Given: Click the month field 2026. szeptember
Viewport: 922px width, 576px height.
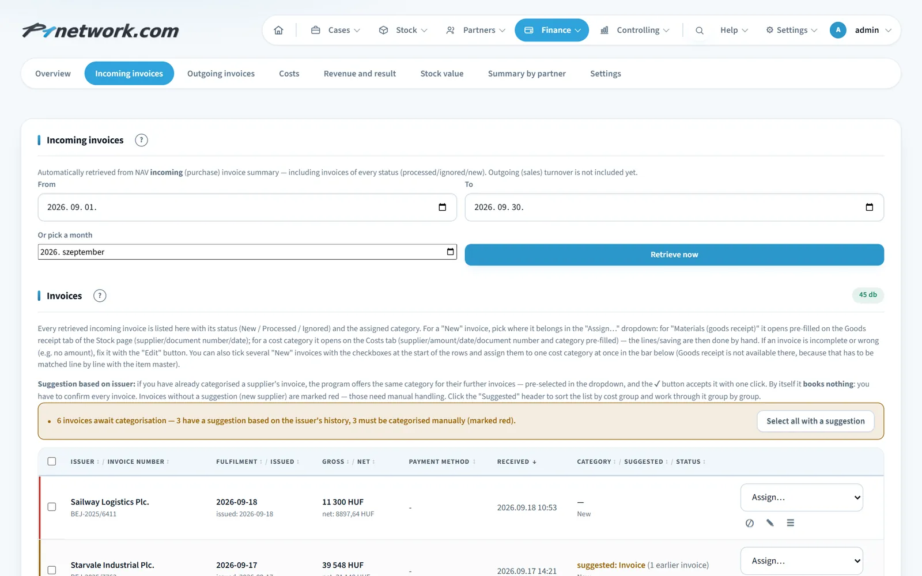Looking at the screenshot, I should pyautogui.click(x=247, y=252).
